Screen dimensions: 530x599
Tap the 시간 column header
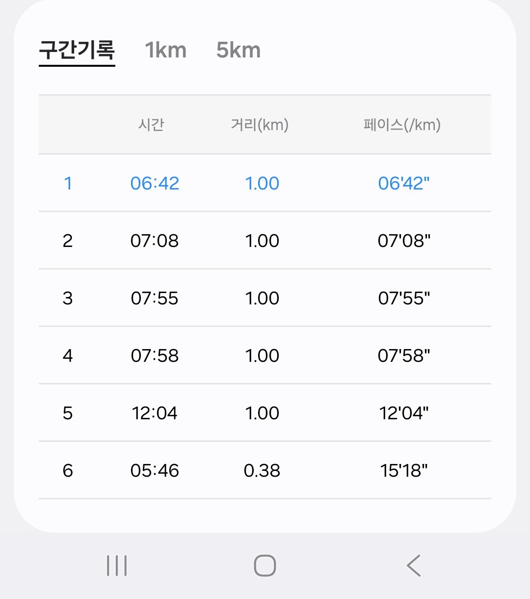[151, 125]
